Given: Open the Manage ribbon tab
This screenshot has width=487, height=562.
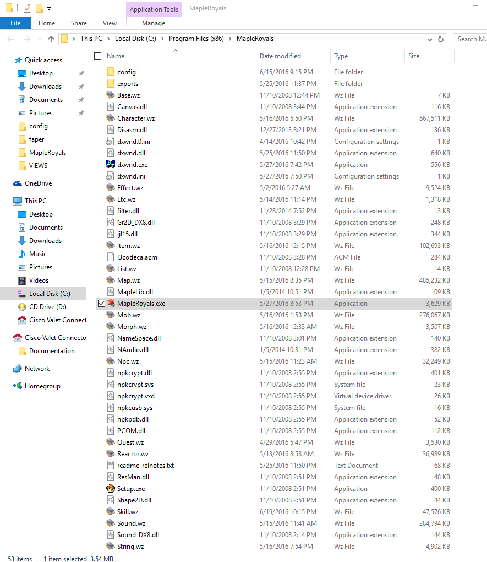Looking at the screenshot, I should pyautogui.click(x=154, y=23).
